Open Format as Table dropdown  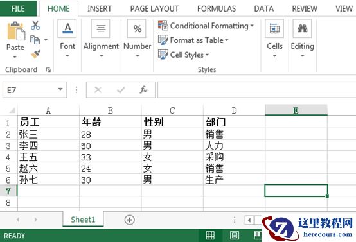pyautogui.click(x=193, y=40)
